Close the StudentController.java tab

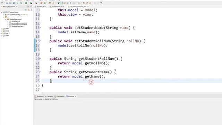88,7
